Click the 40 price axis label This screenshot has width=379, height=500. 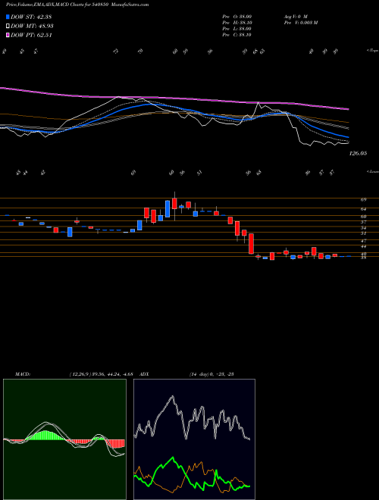(363, 254)
